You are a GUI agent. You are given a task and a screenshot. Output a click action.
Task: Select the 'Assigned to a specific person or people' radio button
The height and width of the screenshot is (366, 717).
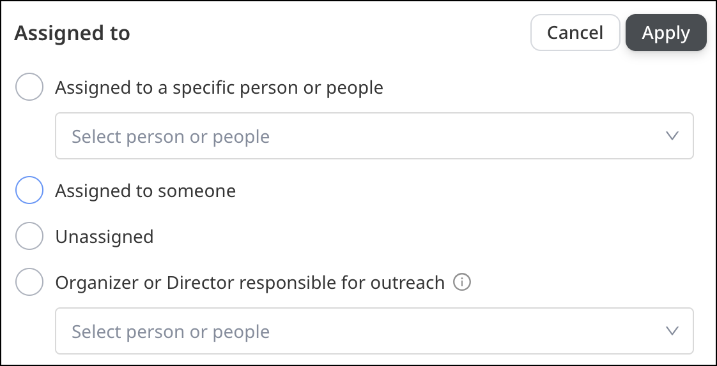coord(29,87)
